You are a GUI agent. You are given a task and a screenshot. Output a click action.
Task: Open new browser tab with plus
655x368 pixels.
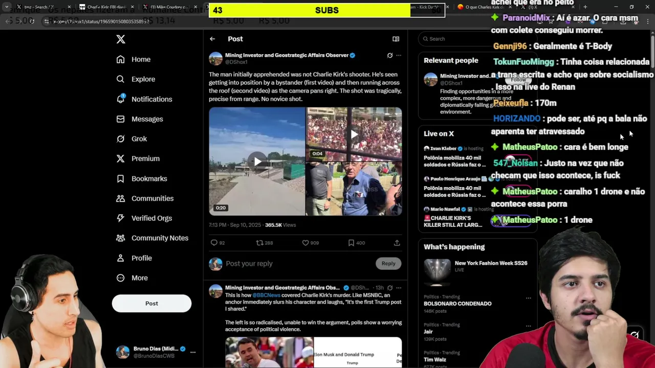click(585, 7)
